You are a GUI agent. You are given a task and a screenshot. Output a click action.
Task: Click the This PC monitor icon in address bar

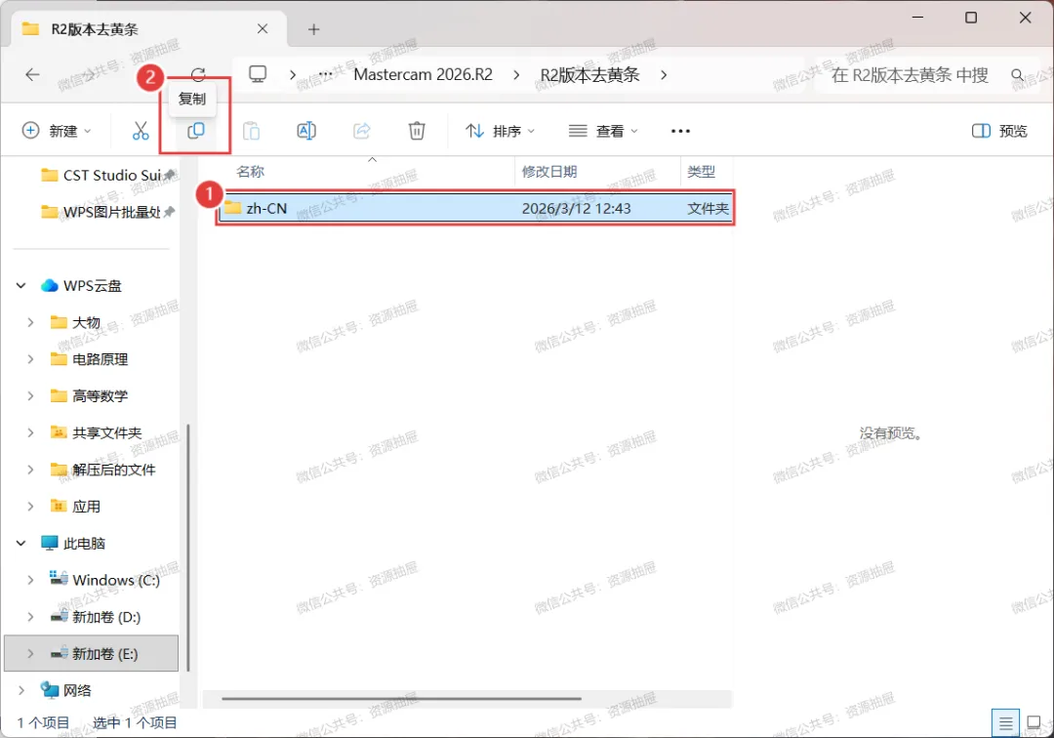[x=258, y=74]
